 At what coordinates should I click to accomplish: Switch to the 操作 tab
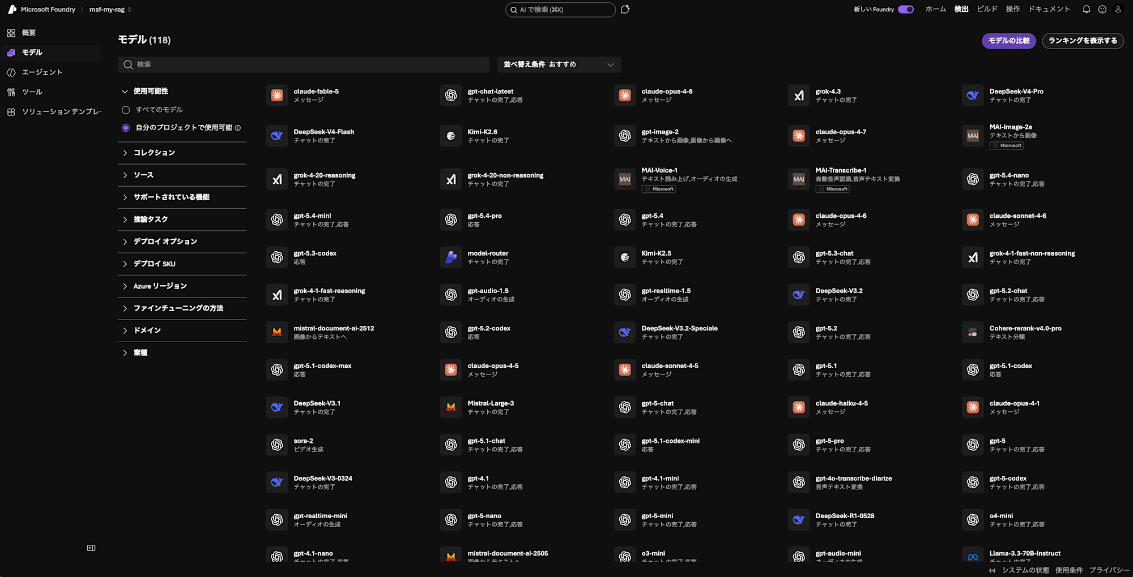[x=1013, y=9]
